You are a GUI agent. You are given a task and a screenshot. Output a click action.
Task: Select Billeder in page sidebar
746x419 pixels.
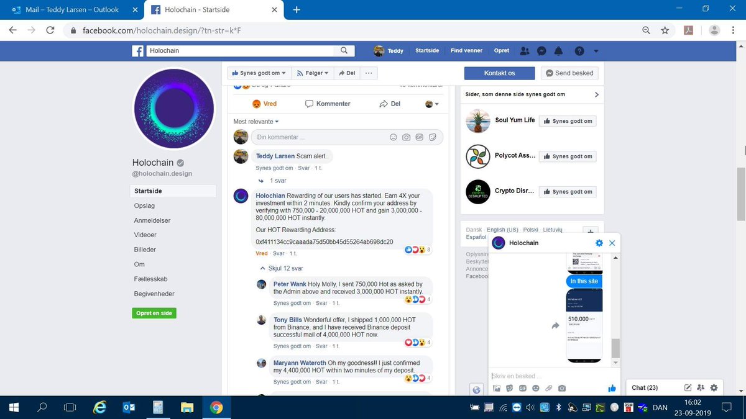pos(145,250)
